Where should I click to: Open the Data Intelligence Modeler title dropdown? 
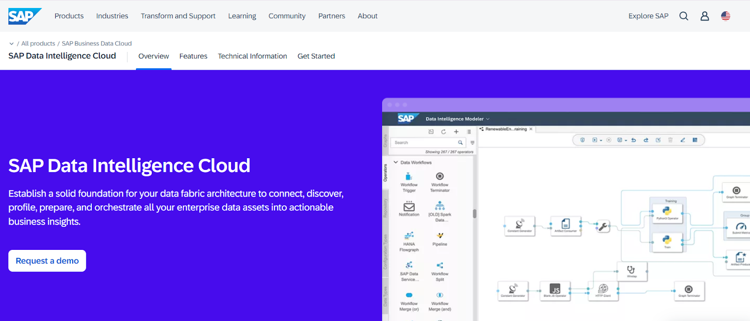click(487, 119)
